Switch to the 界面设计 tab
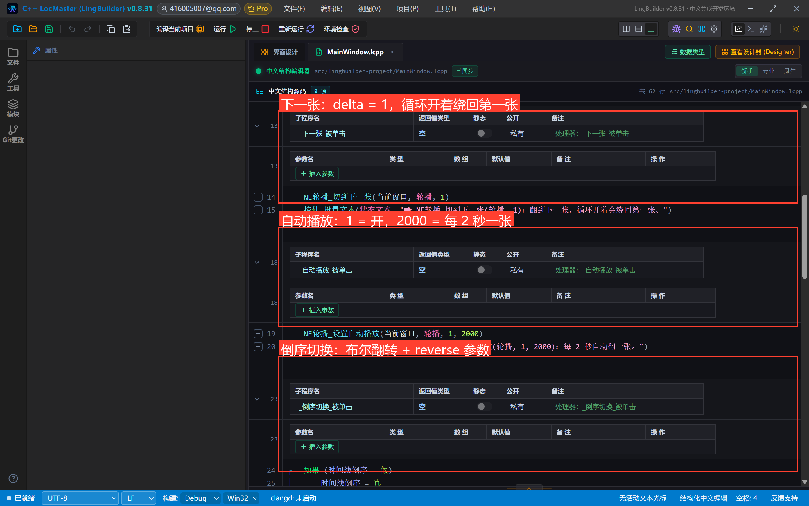 click(279, 52)
